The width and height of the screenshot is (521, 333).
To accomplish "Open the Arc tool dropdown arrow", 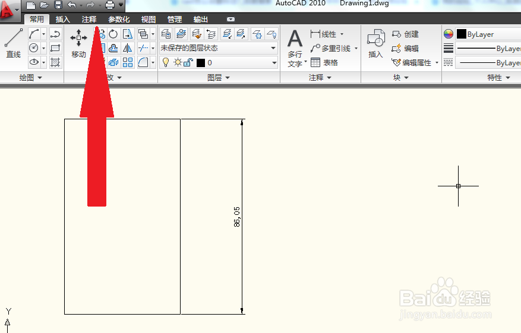I will click(43, 34).
